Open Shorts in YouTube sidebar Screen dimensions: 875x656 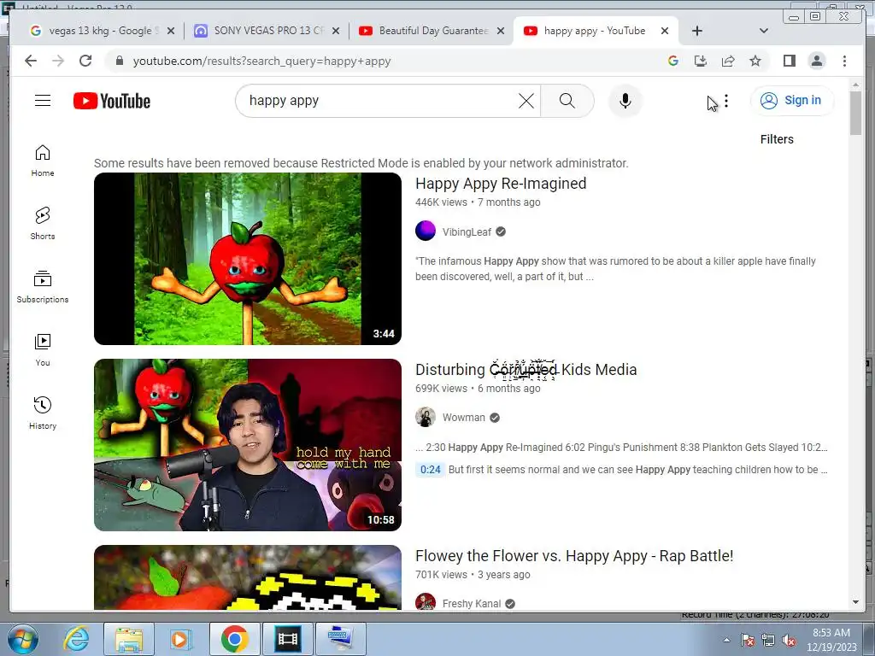pos(43,223)
